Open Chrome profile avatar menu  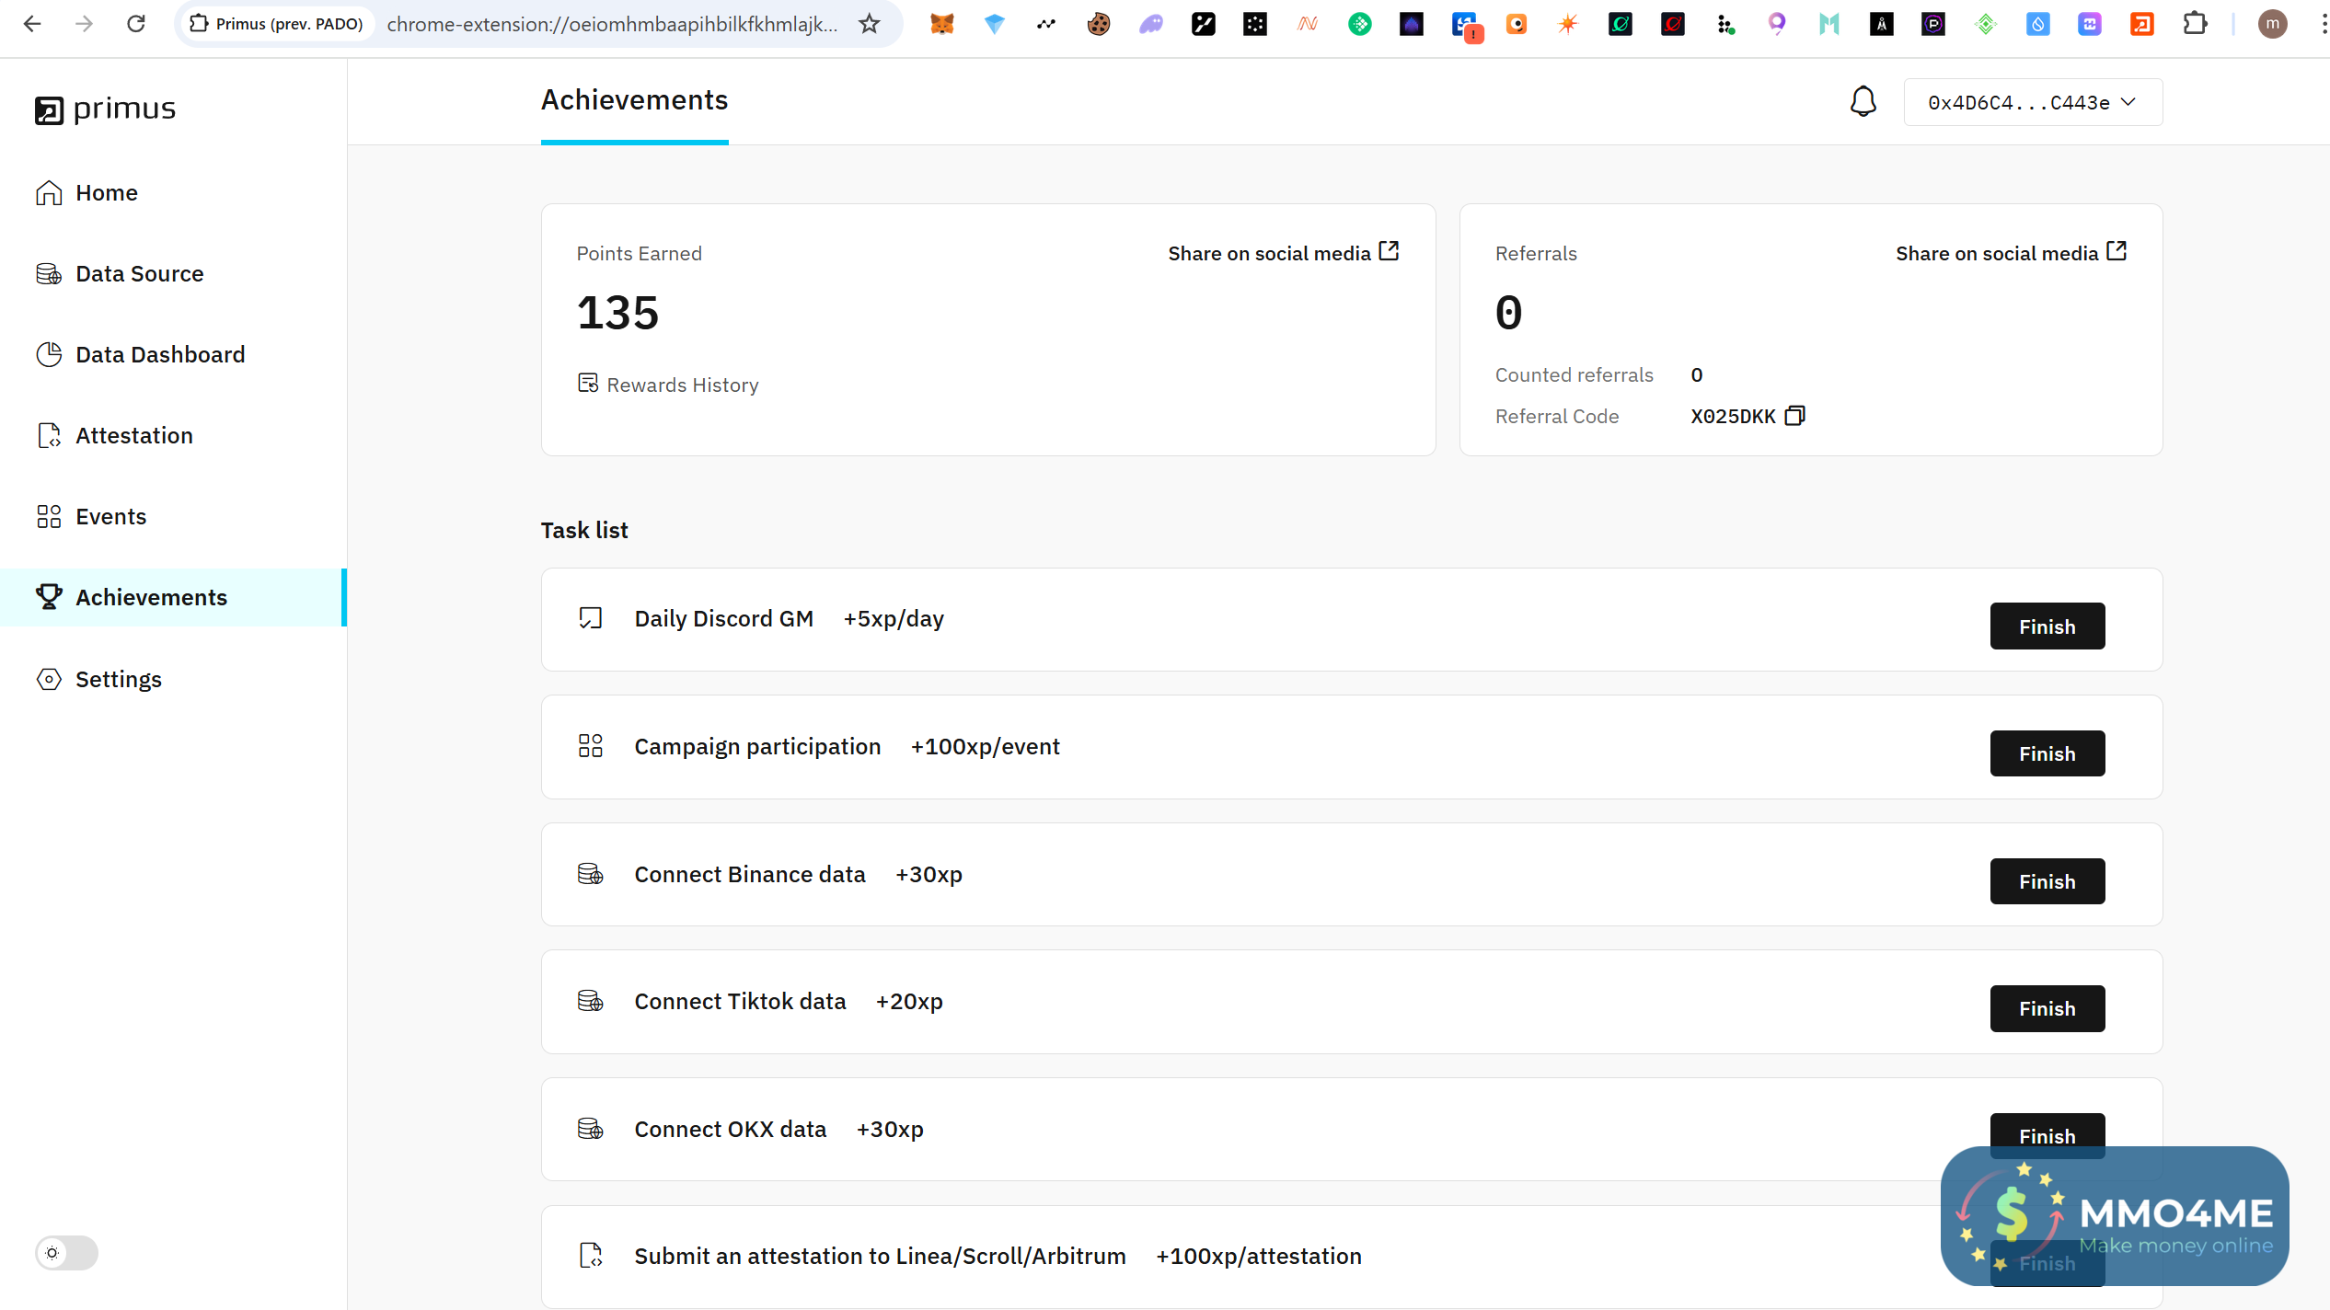2272,24
